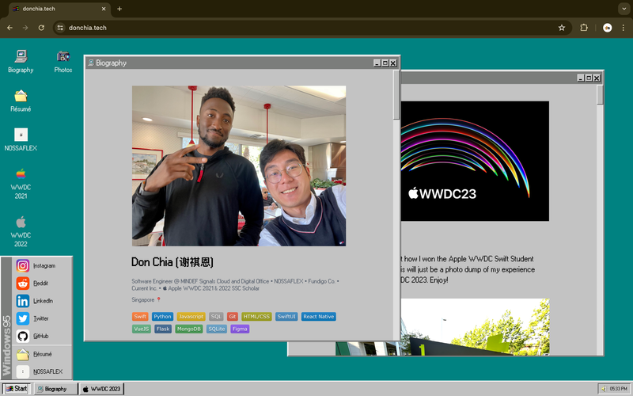Open Instagram from the Start menu
This screenshot has width=633, height=396.
(x=42, y=265)
